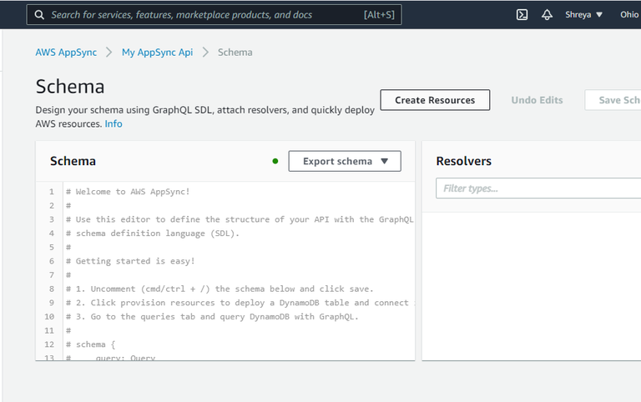Image resolution: width=641 pixels, height=402 pixels.
Task: Click the Undo Edits button
Action: click(x=537, y=100)
